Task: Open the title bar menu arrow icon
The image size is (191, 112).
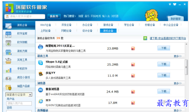Action: coord(170,4)
